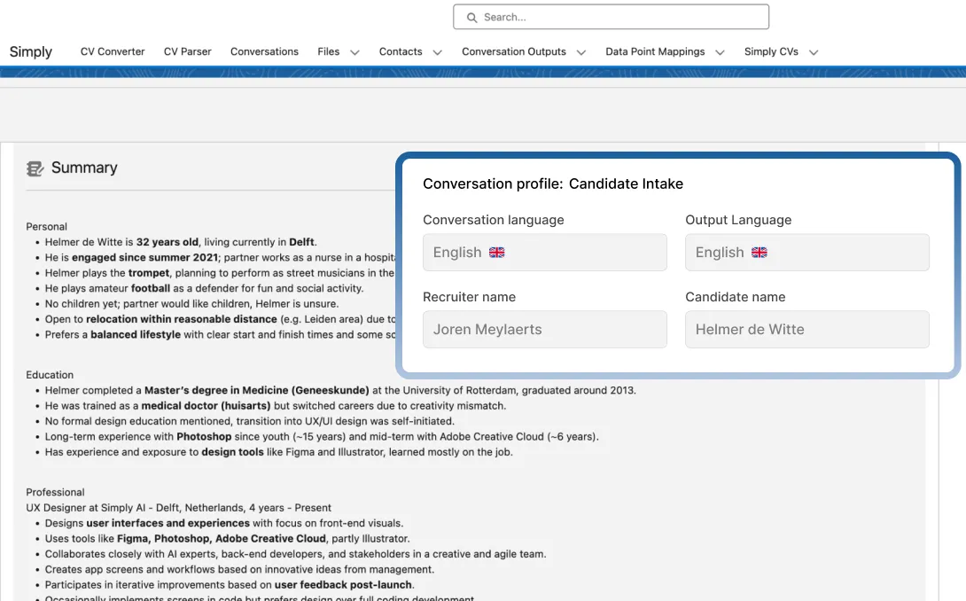Click the Summary heading
Viewport: 966px width, 601px height.
pos(84,168)
